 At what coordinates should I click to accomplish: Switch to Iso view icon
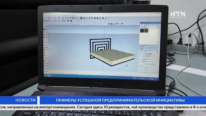pos(109,24)
